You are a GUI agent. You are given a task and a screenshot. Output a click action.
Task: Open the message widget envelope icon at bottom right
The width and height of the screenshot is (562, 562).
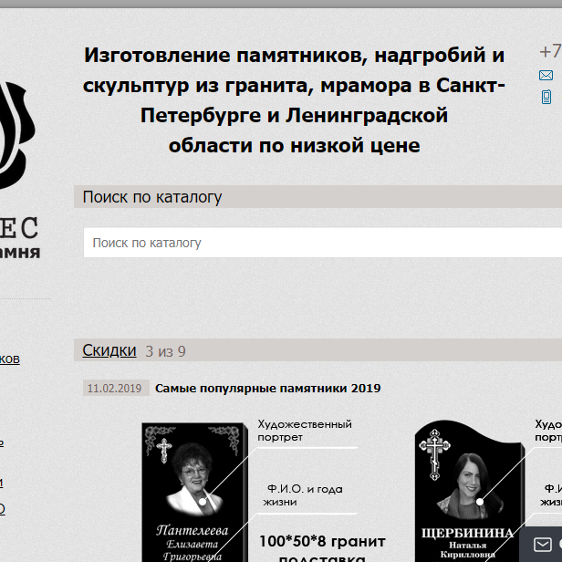543,545
